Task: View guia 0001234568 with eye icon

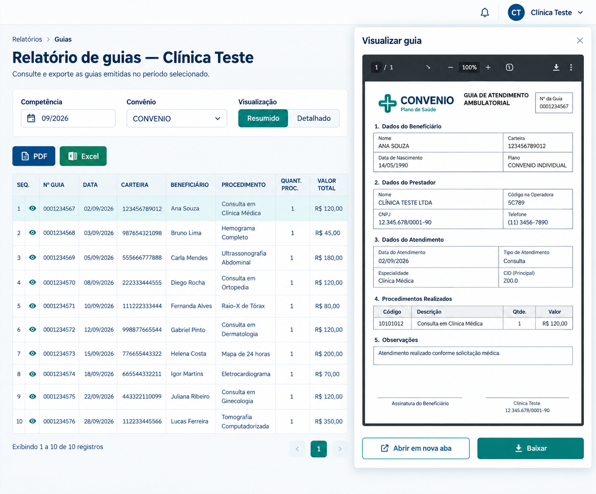Action: pyautogui.click(x=32, y=232)
